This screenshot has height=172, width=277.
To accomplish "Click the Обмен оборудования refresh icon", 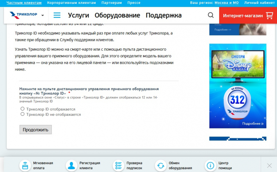I will [161, 165].
